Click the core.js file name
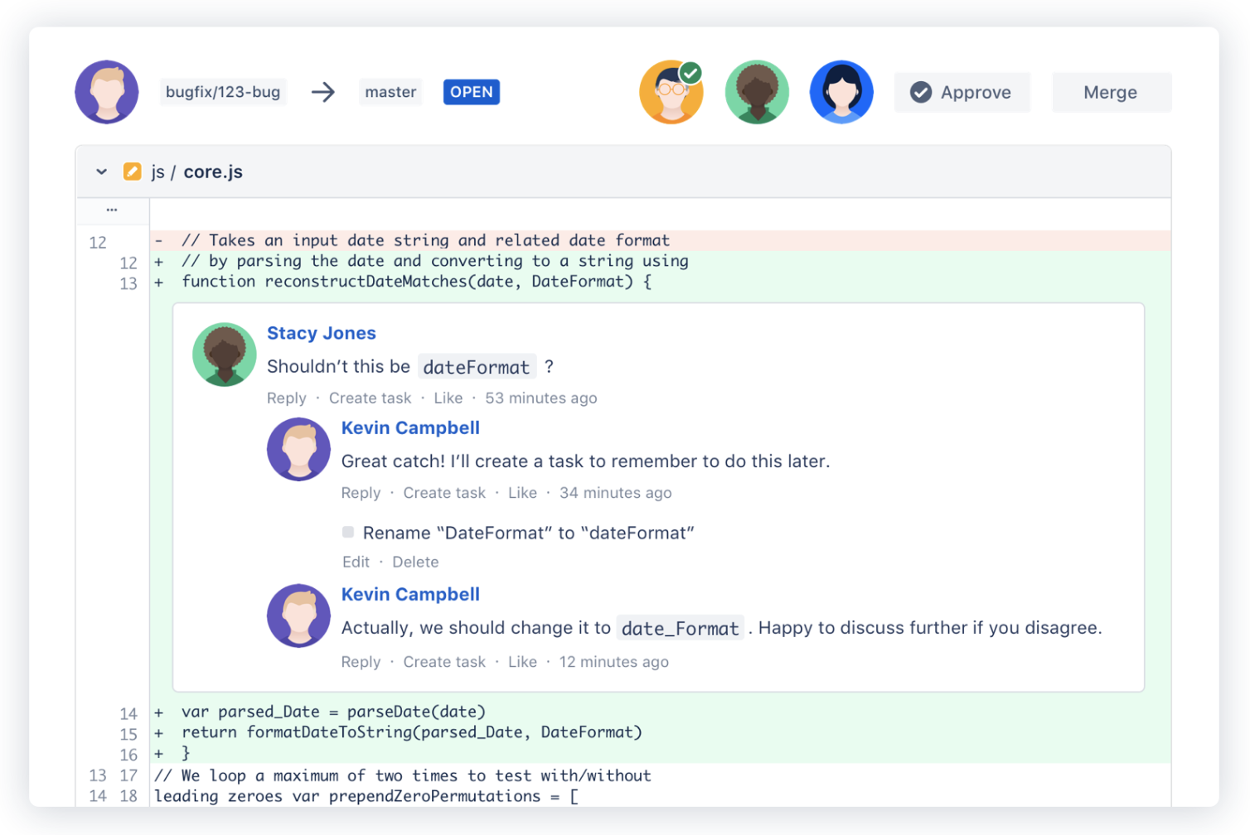Screen dimensions: 1250x835 [x=213, y=171]
